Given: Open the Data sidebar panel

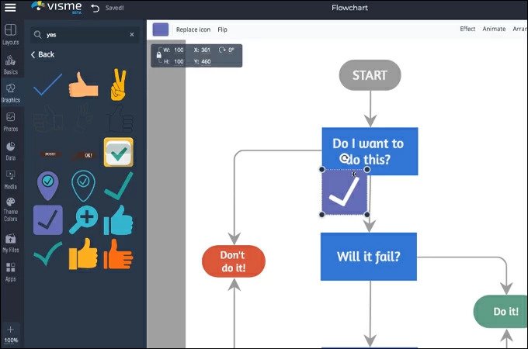Looking at the screenshot, I should [11, 150].
